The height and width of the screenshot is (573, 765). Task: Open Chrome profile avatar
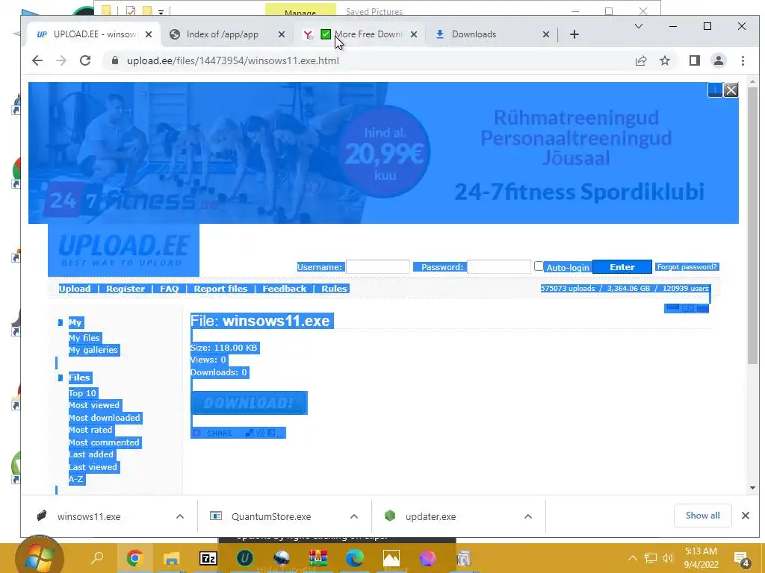pyautogui.click(x=718, y=60)
